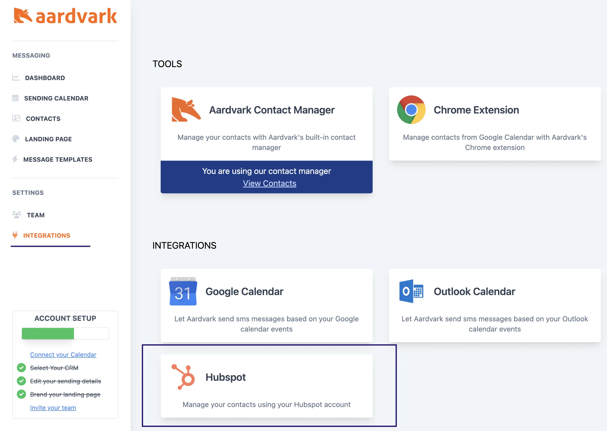Select the Dashboard chart icon

(16, 77)
